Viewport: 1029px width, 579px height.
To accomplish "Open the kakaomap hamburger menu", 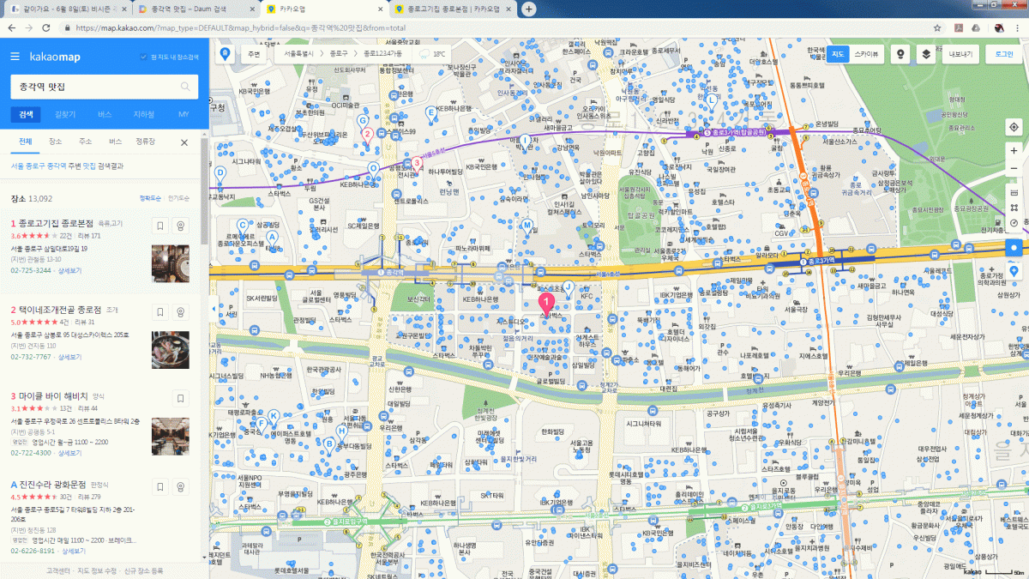I will tap(15, 57).
